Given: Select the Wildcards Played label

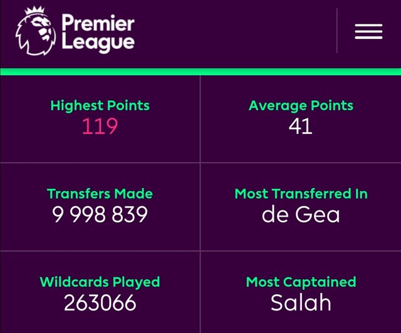Looking at the screenshot, I should tap(100, 282).
